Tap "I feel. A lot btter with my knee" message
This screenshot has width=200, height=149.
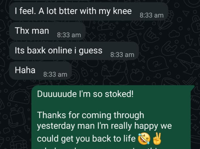pos(89,11)
